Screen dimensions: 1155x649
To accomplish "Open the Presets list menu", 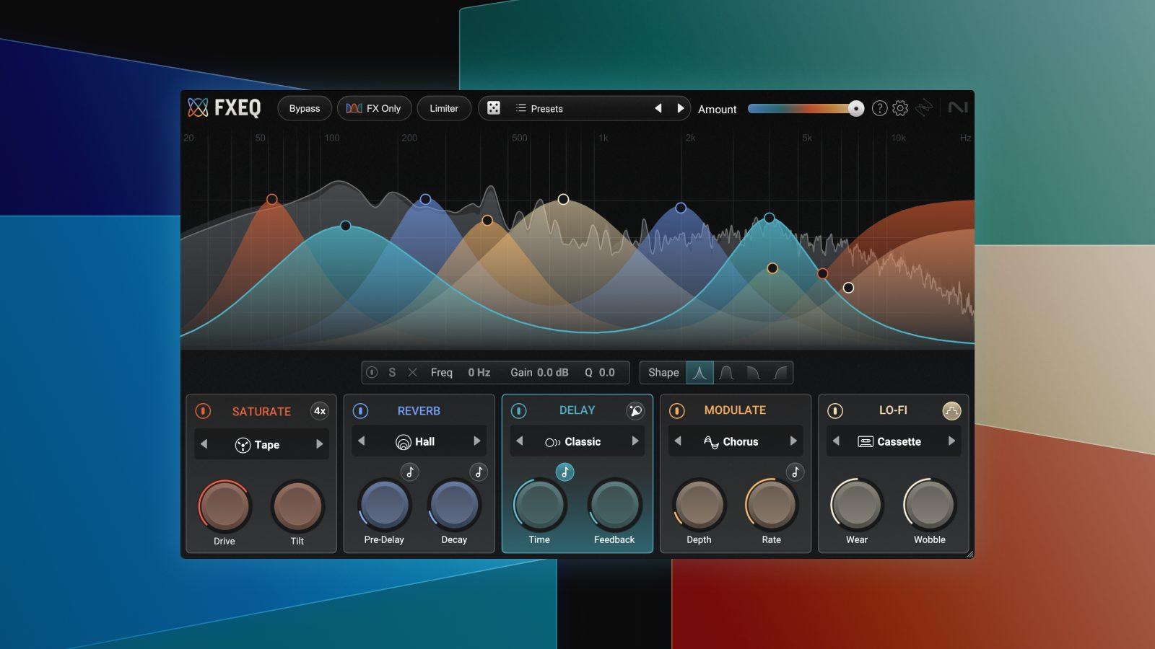I will (x=539, y=108).
